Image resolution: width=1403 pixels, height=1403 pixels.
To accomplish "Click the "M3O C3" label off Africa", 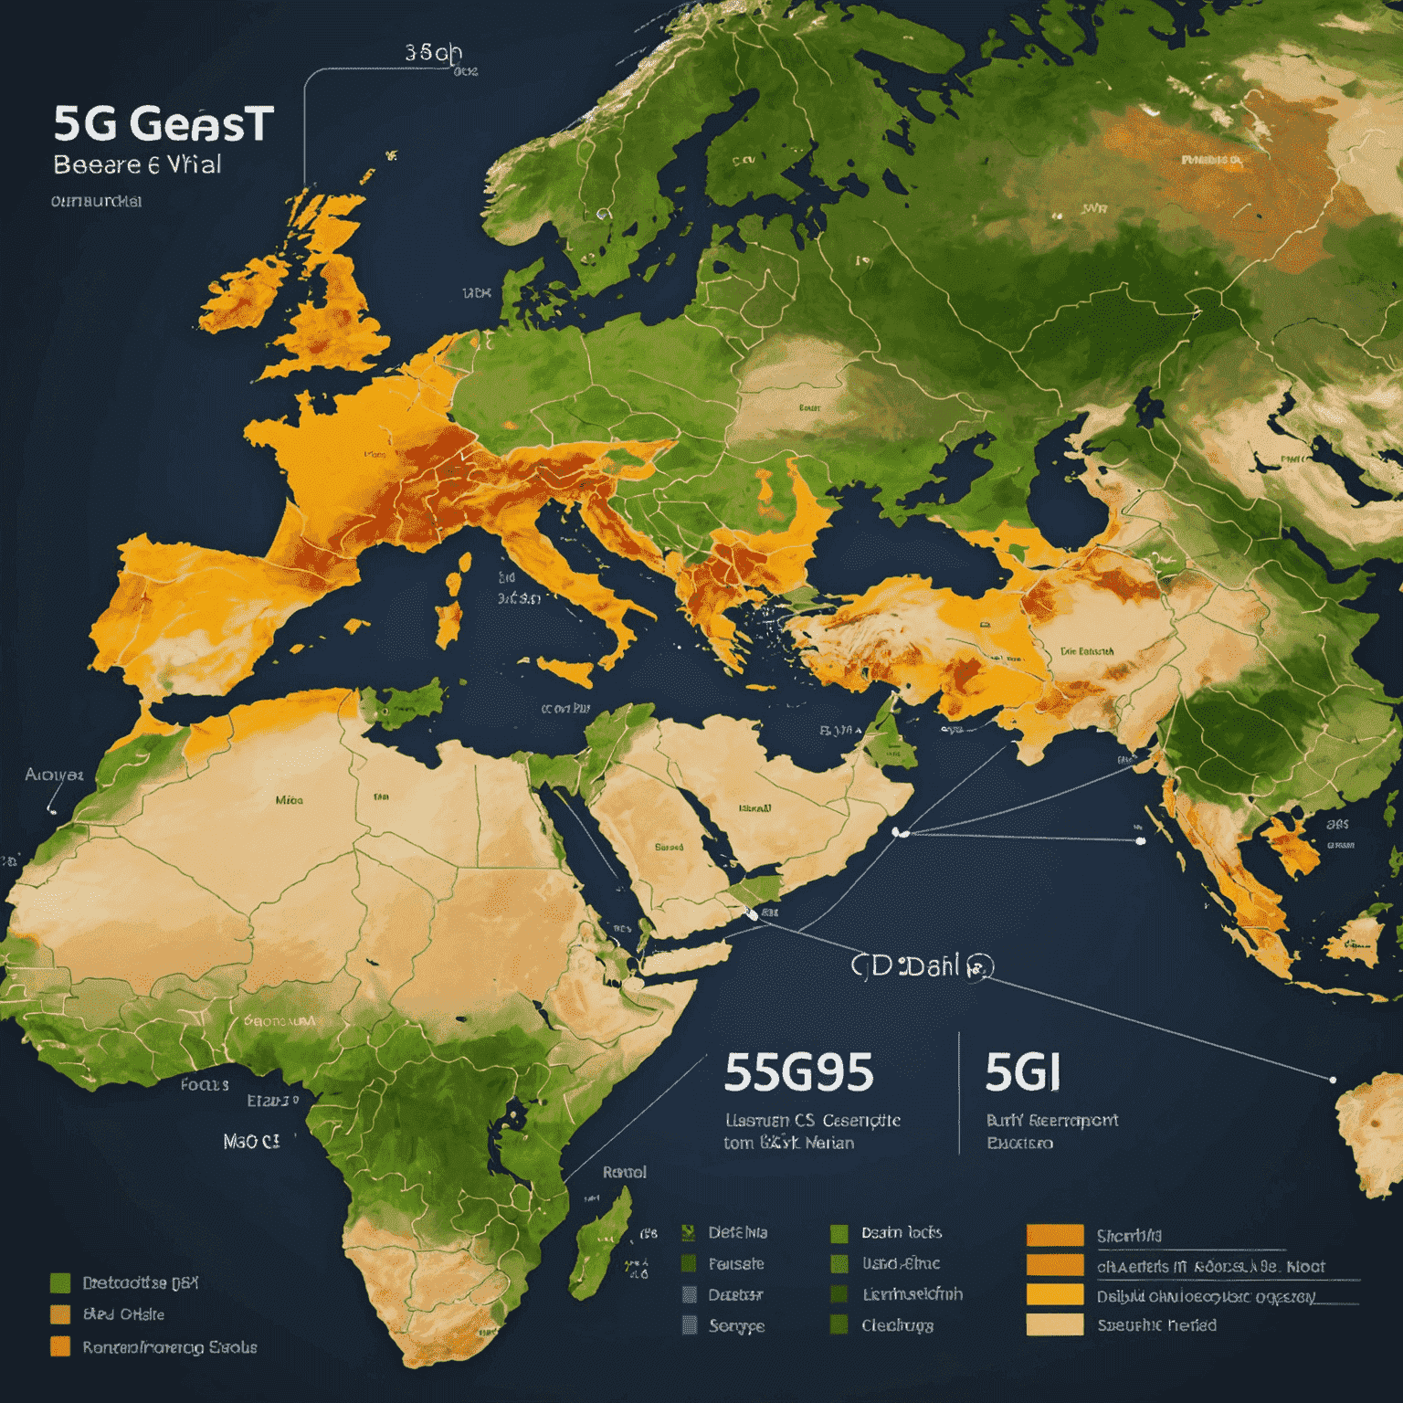I will [252, 1141].
